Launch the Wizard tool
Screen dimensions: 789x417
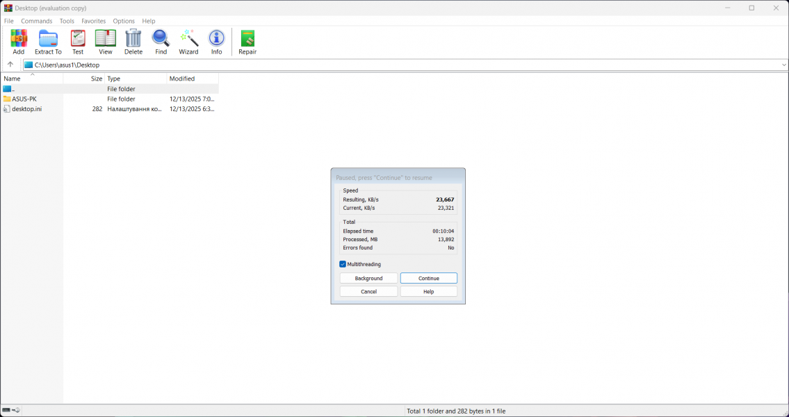click(x=188, y=40)
